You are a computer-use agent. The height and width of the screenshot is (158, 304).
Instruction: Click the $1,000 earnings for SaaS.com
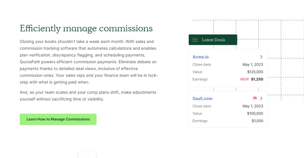pos(257,121)
